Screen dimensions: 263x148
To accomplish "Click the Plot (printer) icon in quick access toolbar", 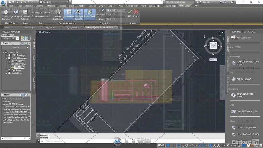I will pos(25,2).
